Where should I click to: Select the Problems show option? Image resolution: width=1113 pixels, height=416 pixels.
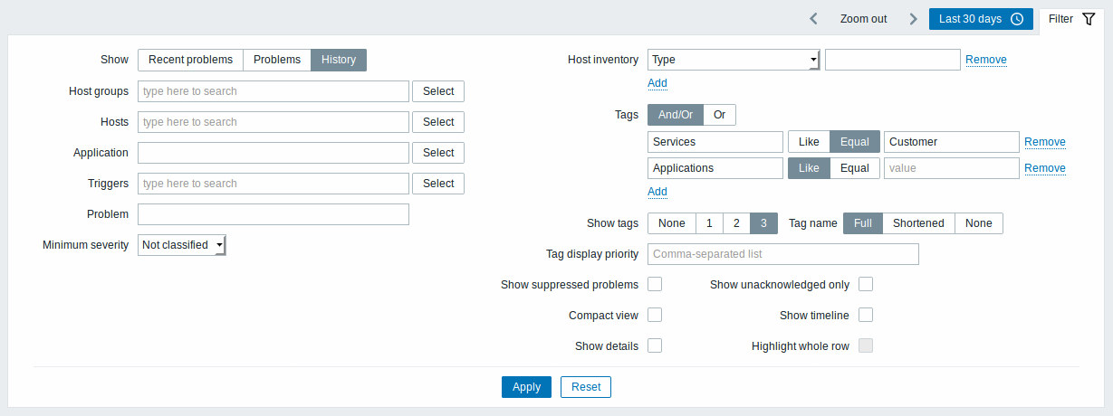[x=277, y=60]
